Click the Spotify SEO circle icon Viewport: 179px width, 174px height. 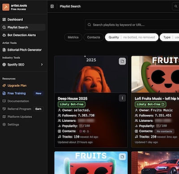coord(4,65)
